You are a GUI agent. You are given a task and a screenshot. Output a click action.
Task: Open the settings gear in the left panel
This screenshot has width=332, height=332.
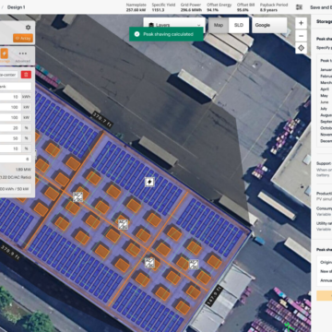(29, 28)
